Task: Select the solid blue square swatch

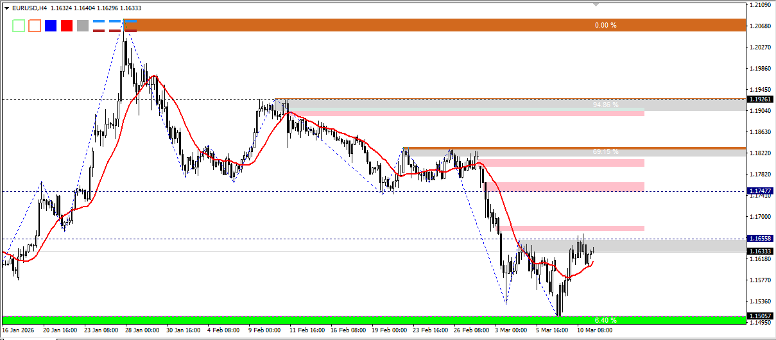Action: pyautogui.click(x=51, y=26)
